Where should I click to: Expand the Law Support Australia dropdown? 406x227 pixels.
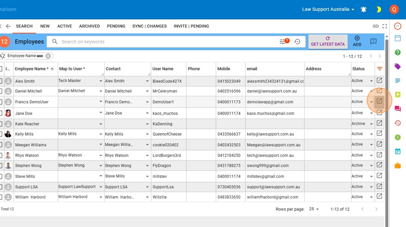(328, 9)
